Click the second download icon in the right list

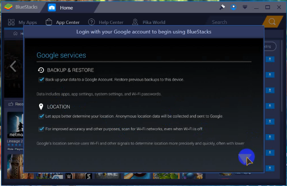[270, 75]
